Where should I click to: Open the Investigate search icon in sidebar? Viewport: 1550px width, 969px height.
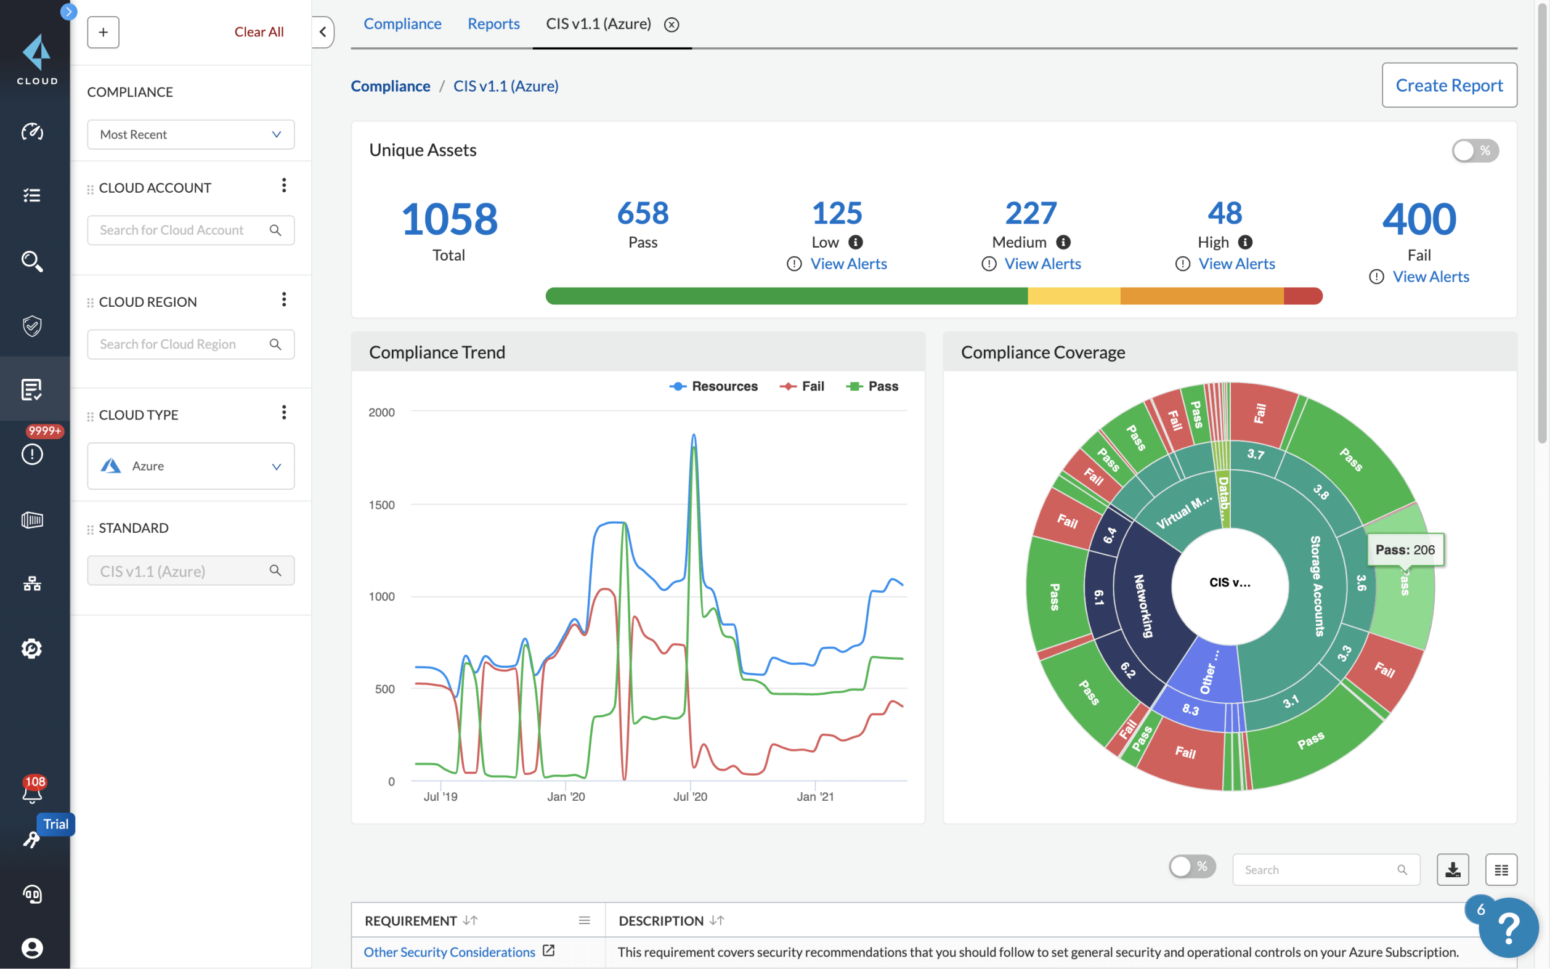tap(31, 261)
